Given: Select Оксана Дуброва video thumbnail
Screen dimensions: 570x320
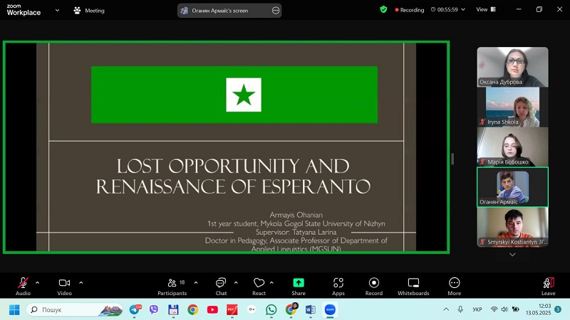Looking at the screenshot, I should pos(512,67).
